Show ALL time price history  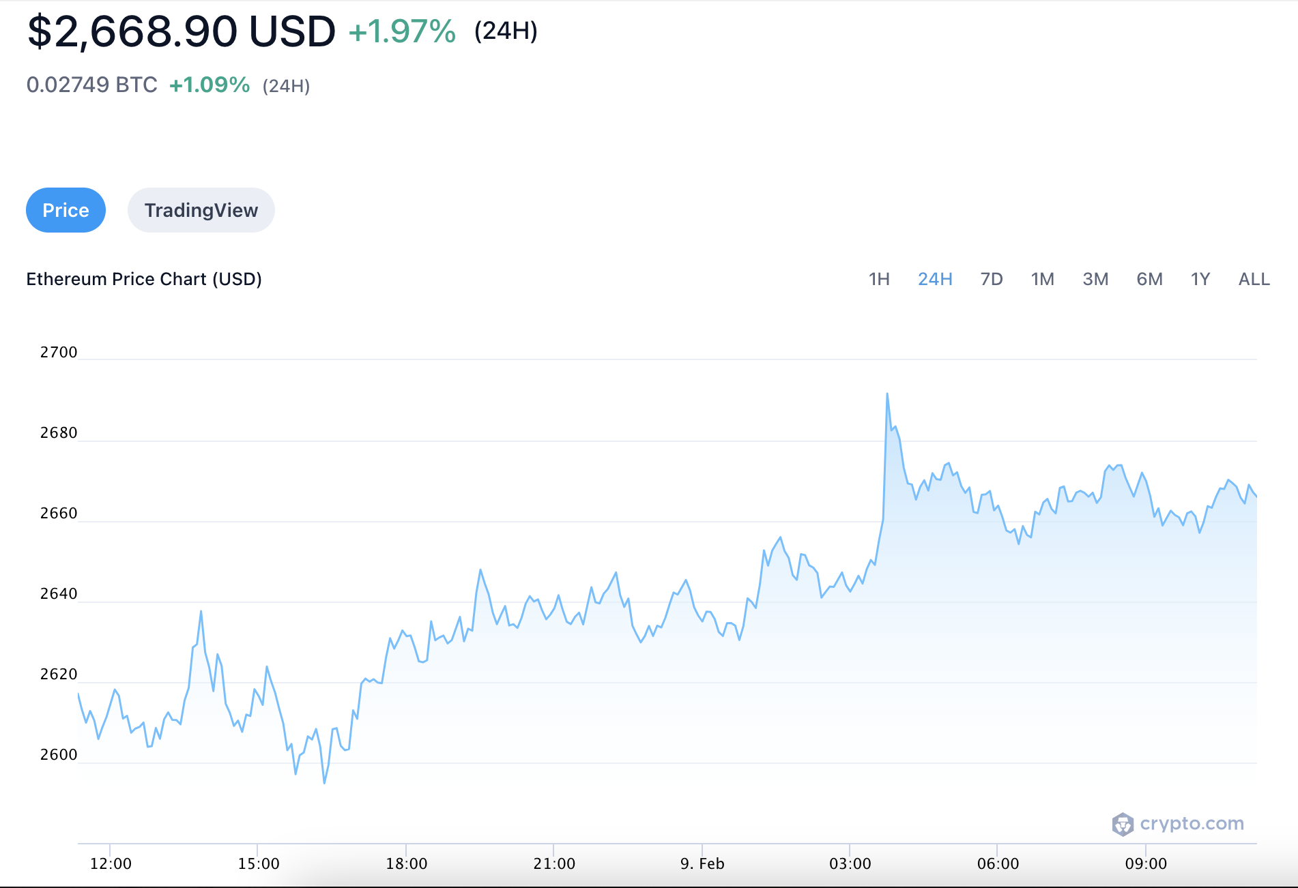pyautogui.click(x=1254, y=279)
